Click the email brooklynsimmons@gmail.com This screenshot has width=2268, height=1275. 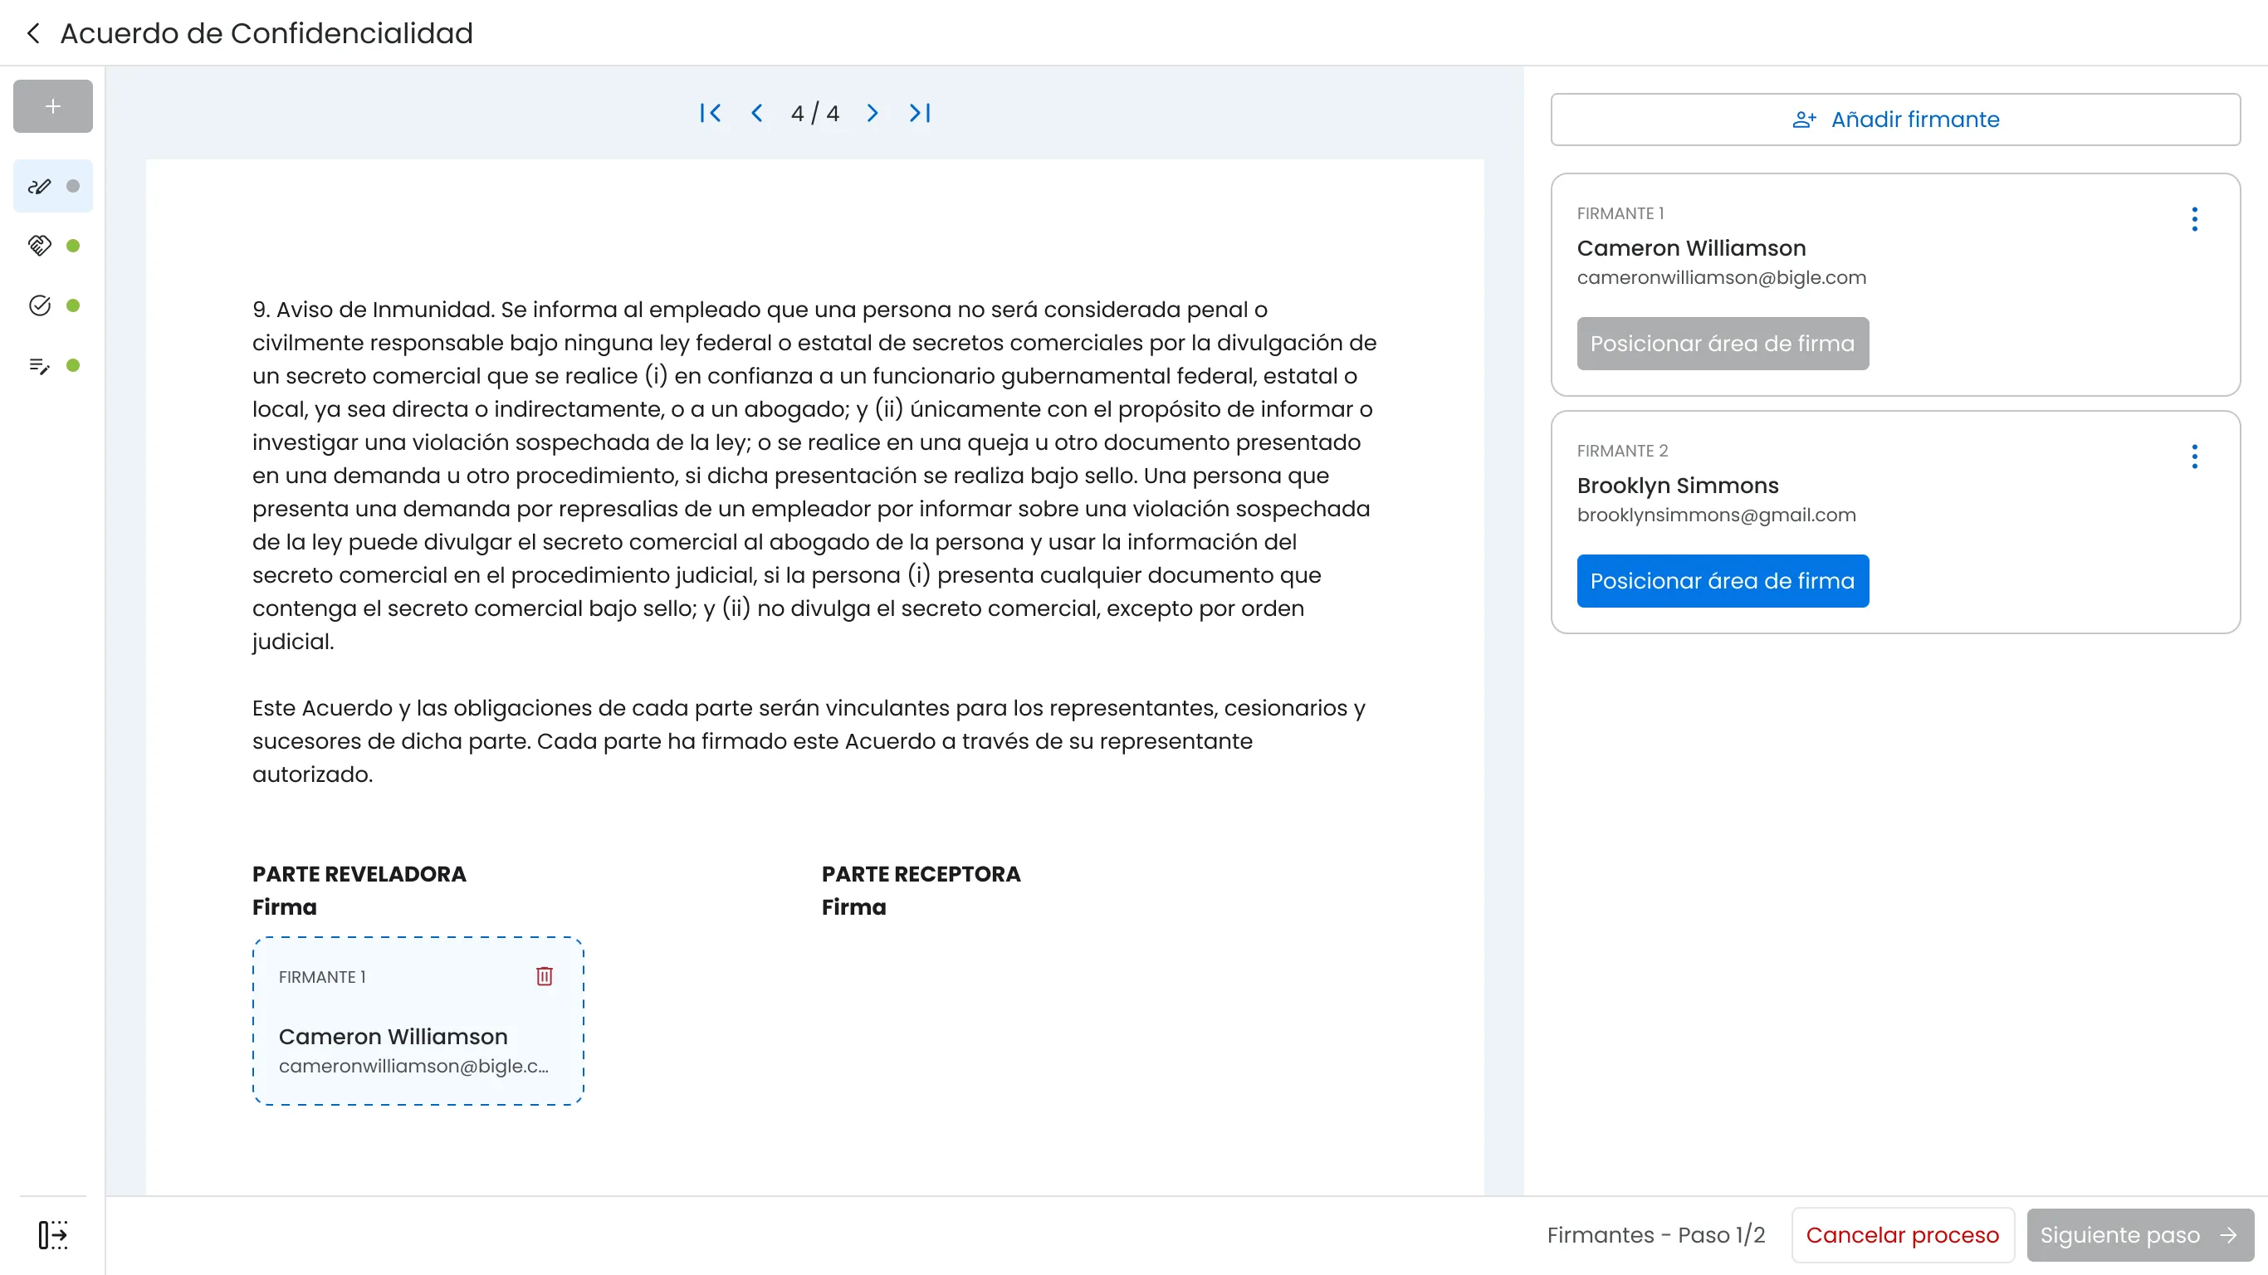pos(1716,515)
